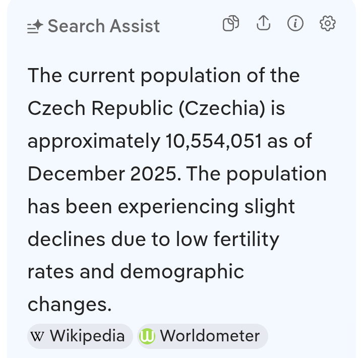This screenshot has width=363, height=358.
Task: Click the Search Assist heading text
Action: point(103,26)
